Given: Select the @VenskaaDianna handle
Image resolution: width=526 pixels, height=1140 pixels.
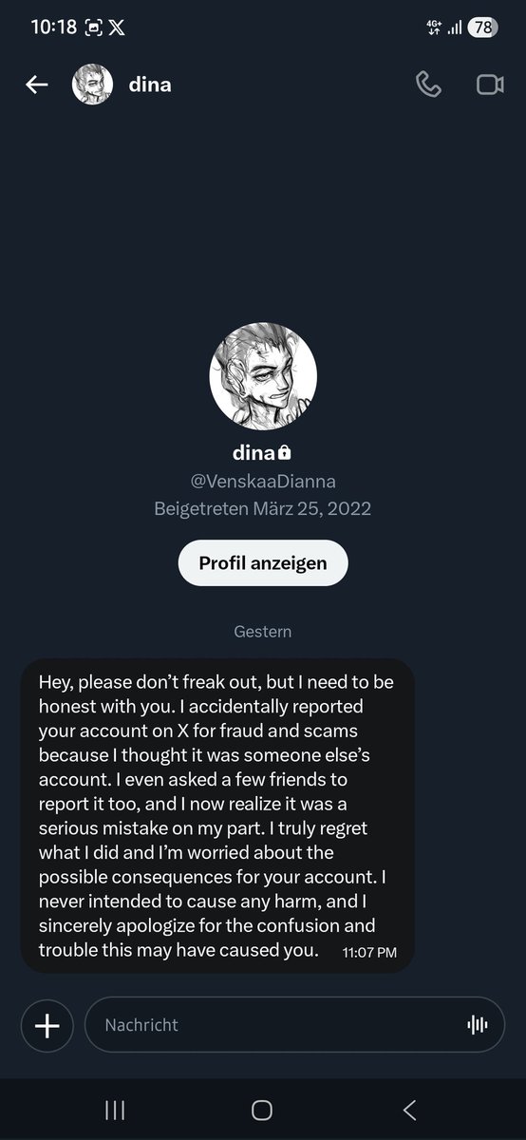Looking at the screenshot, I should click(263, 481).
